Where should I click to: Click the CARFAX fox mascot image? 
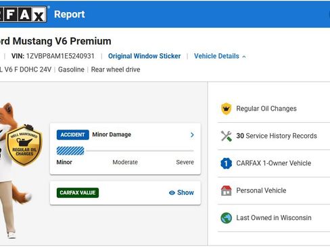click(15, 170)
